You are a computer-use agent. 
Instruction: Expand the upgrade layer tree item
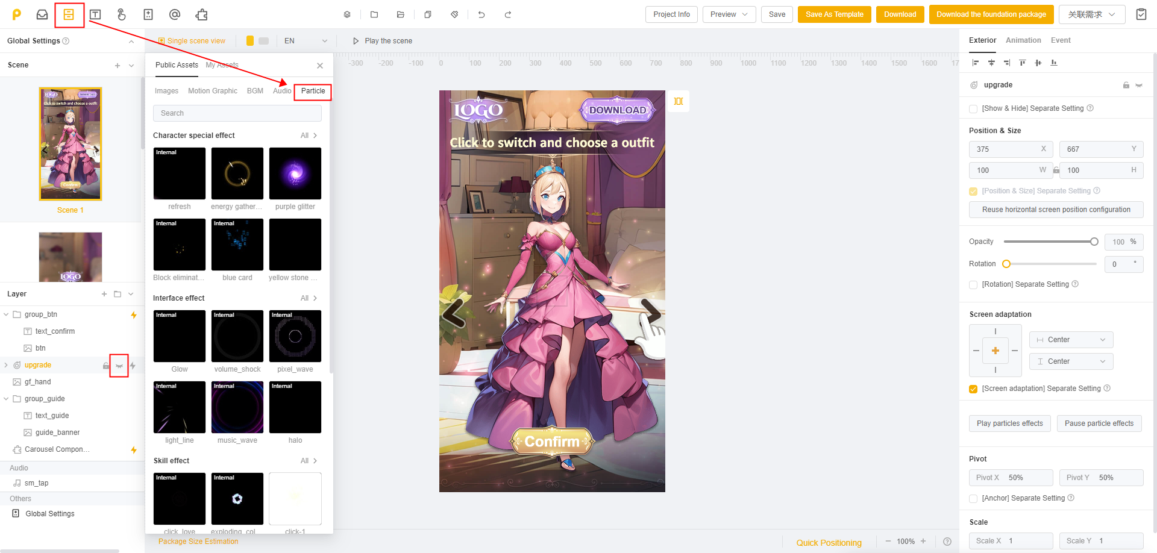click(6, 365)
